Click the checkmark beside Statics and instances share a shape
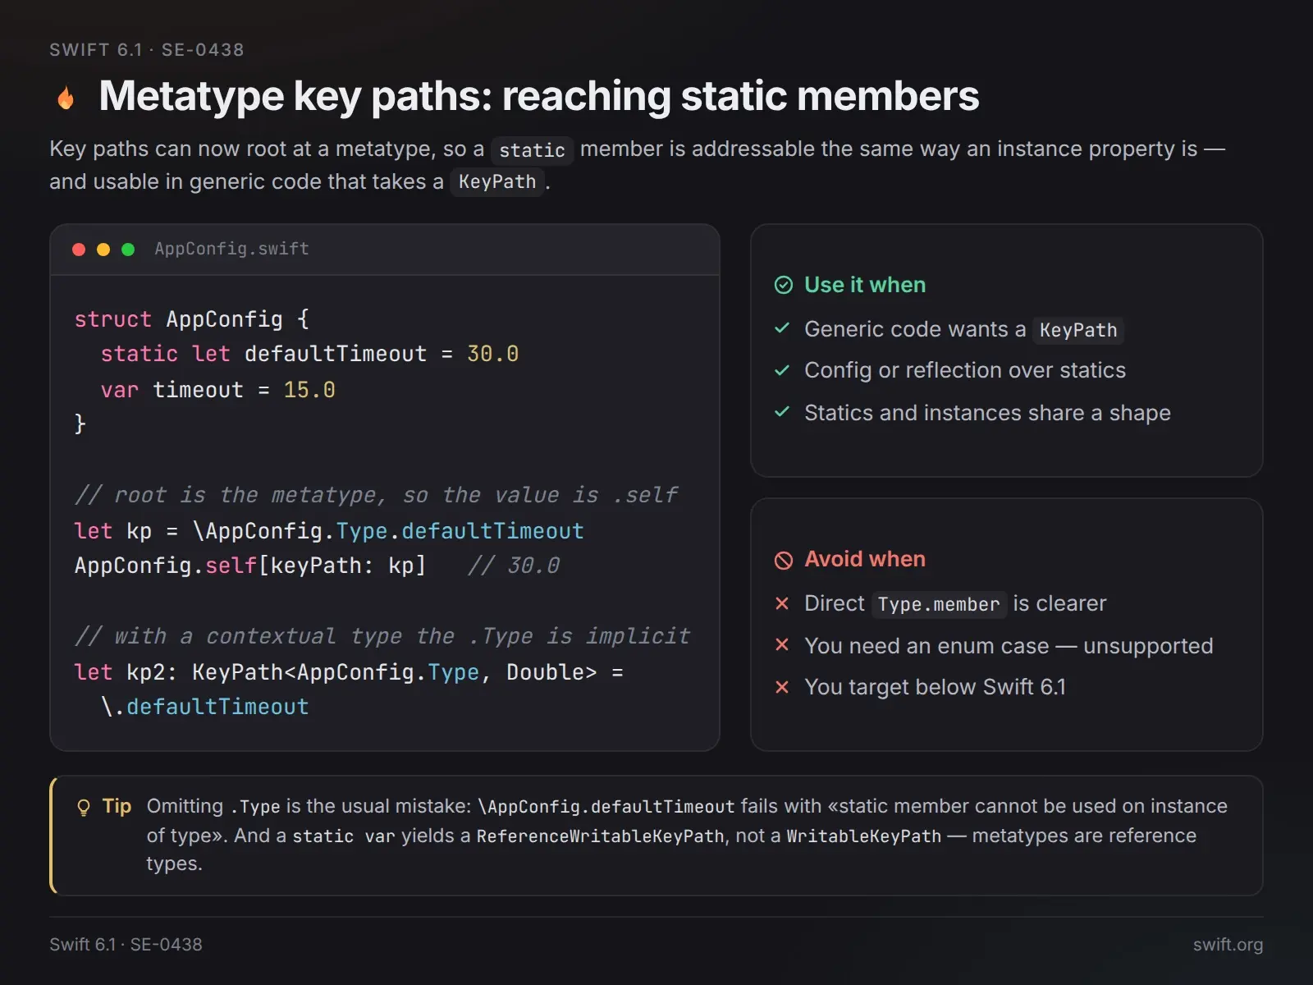The image size is (1313, 985). 782,412
